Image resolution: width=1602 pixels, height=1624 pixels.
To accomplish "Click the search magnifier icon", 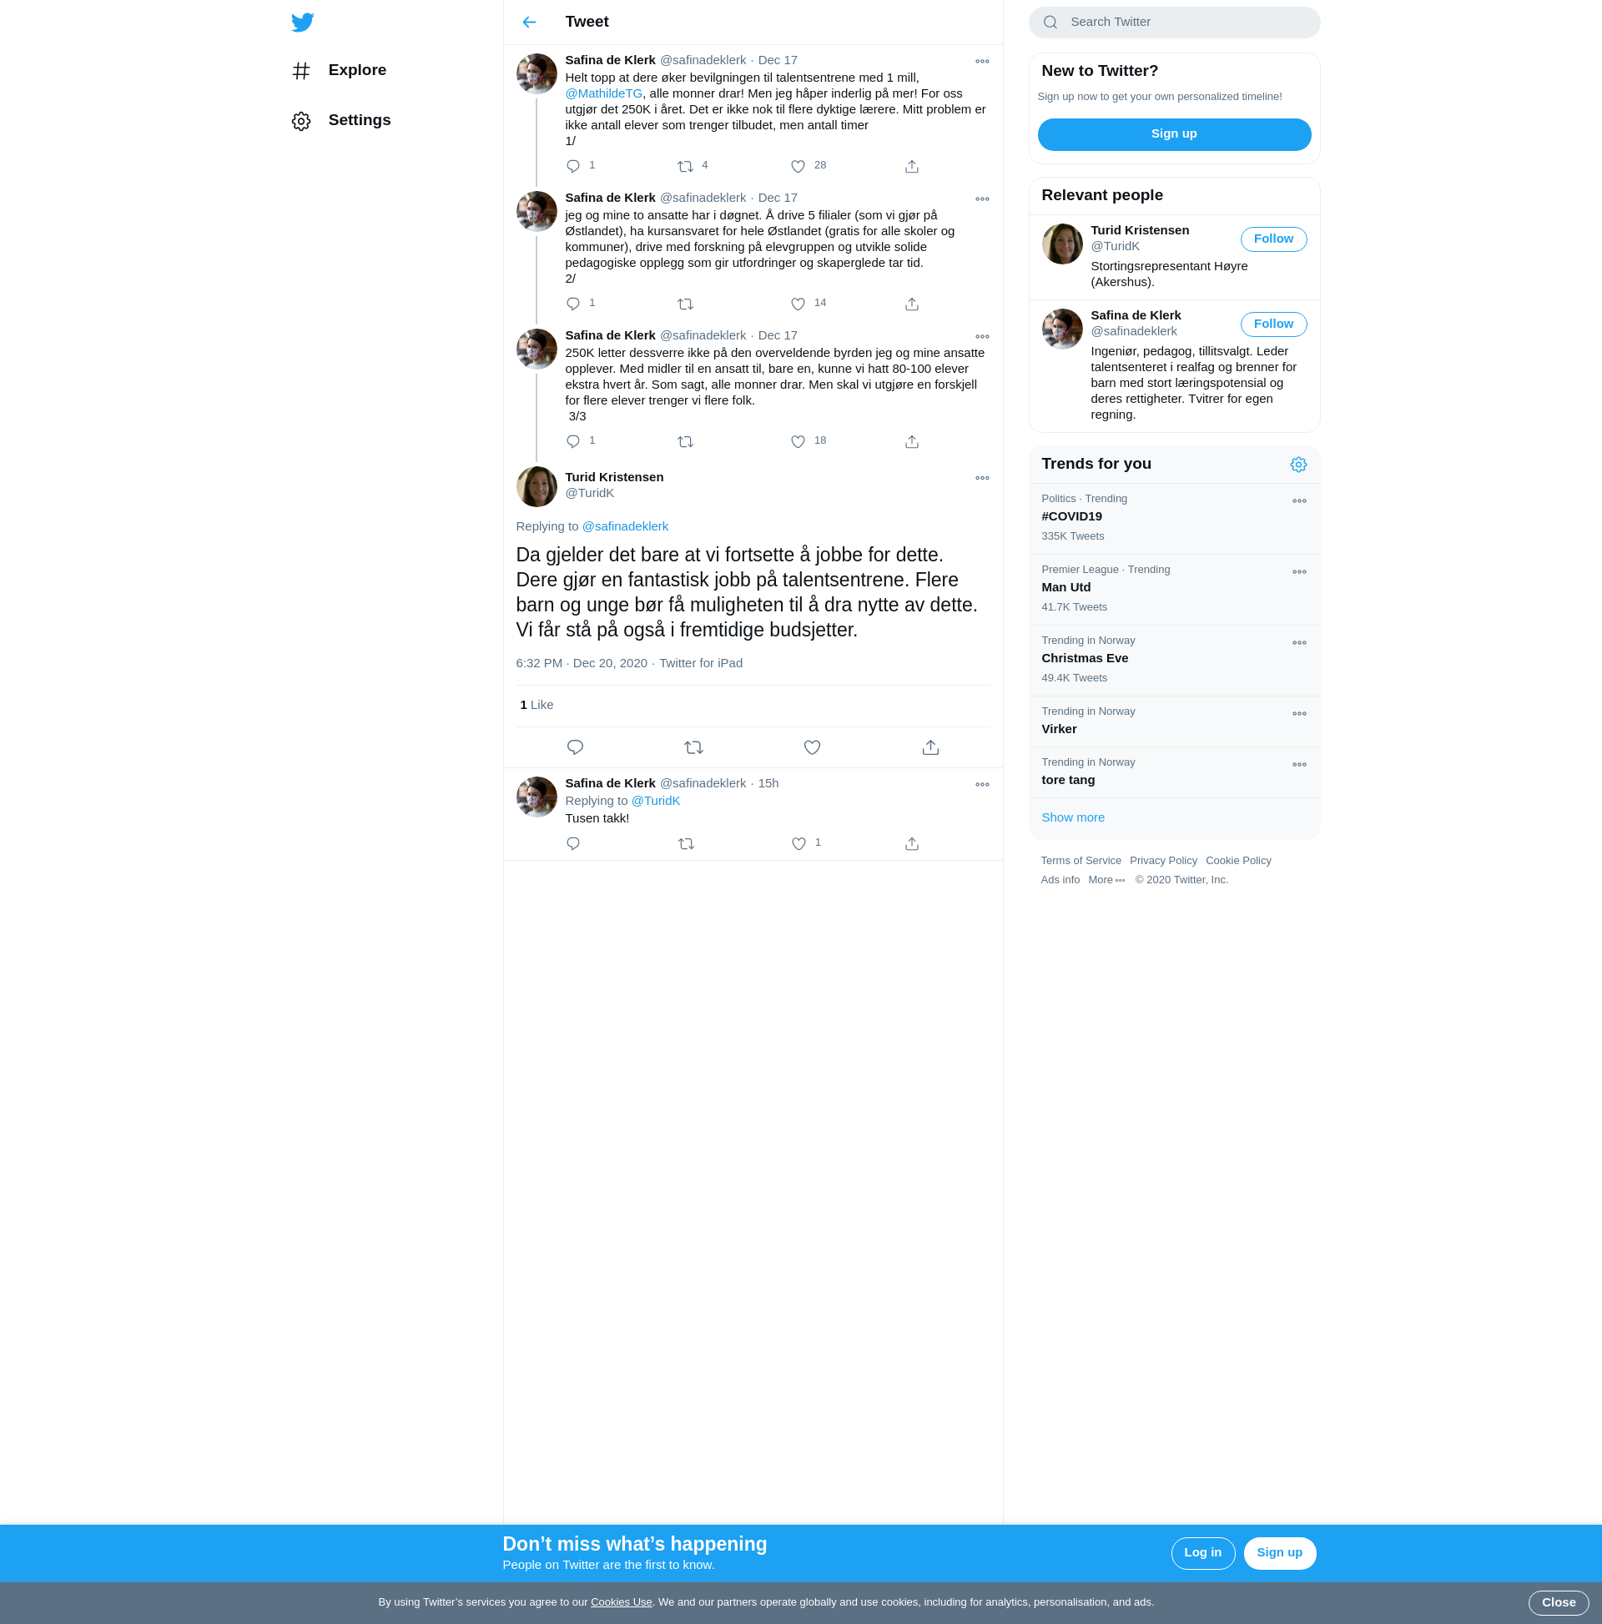I will pyautogui.click(x=1050, y=23).
